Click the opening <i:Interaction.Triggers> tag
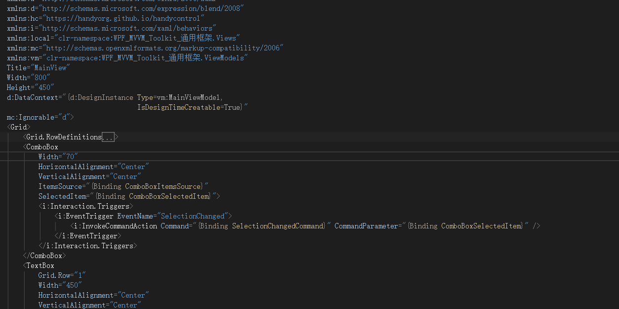Screen dimensions: 619x309 [x=86, y=206]
